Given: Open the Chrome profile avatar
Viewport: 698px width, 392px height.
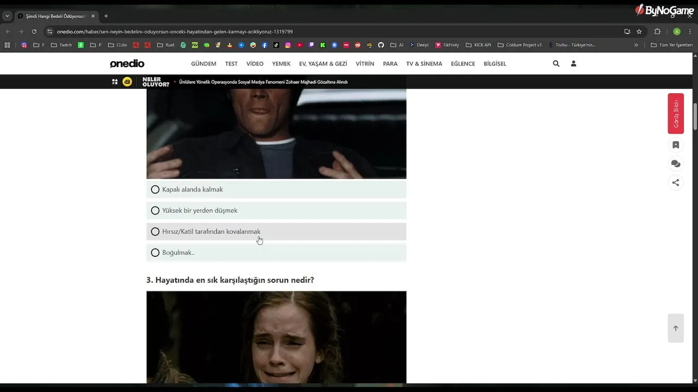Looking at the screenshot, I should coord(677,32).
